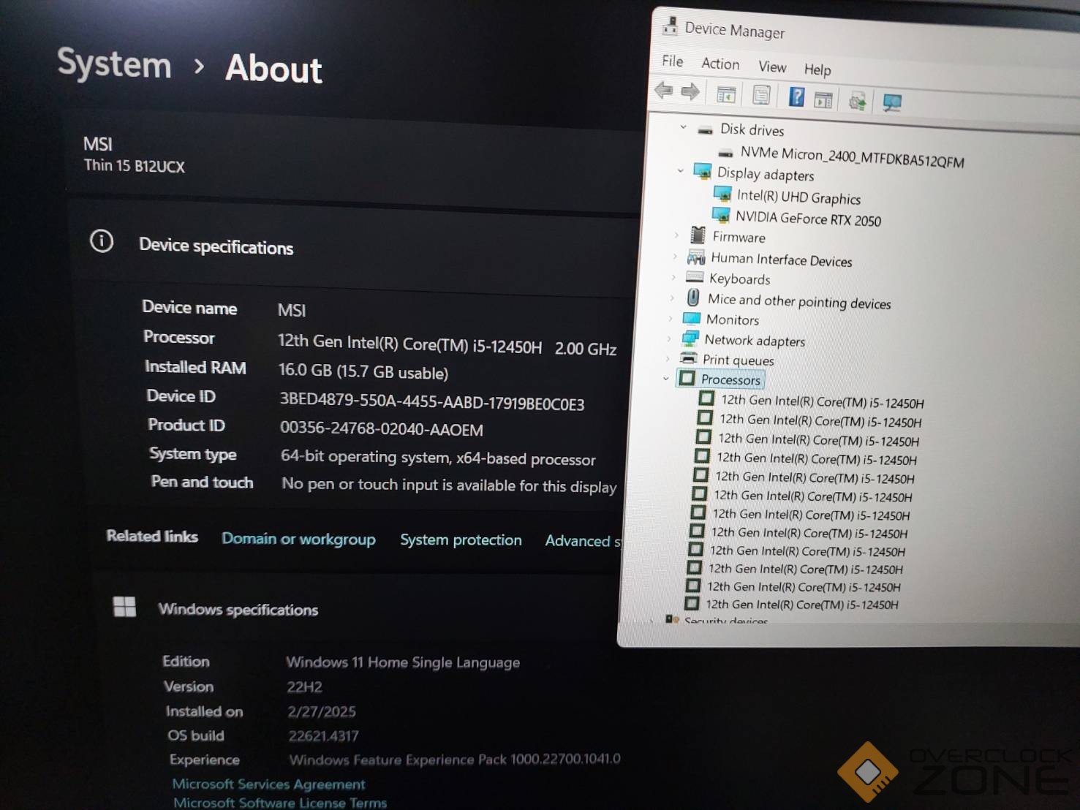Click the Processors category icon
1080x810 pixels.
pos(687,378)
